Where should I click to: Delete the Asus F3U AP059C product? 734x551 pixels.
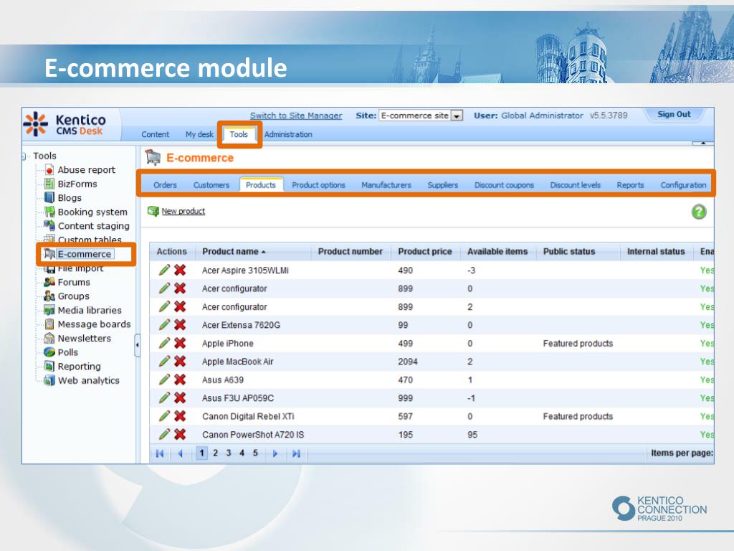coord(180,397)
